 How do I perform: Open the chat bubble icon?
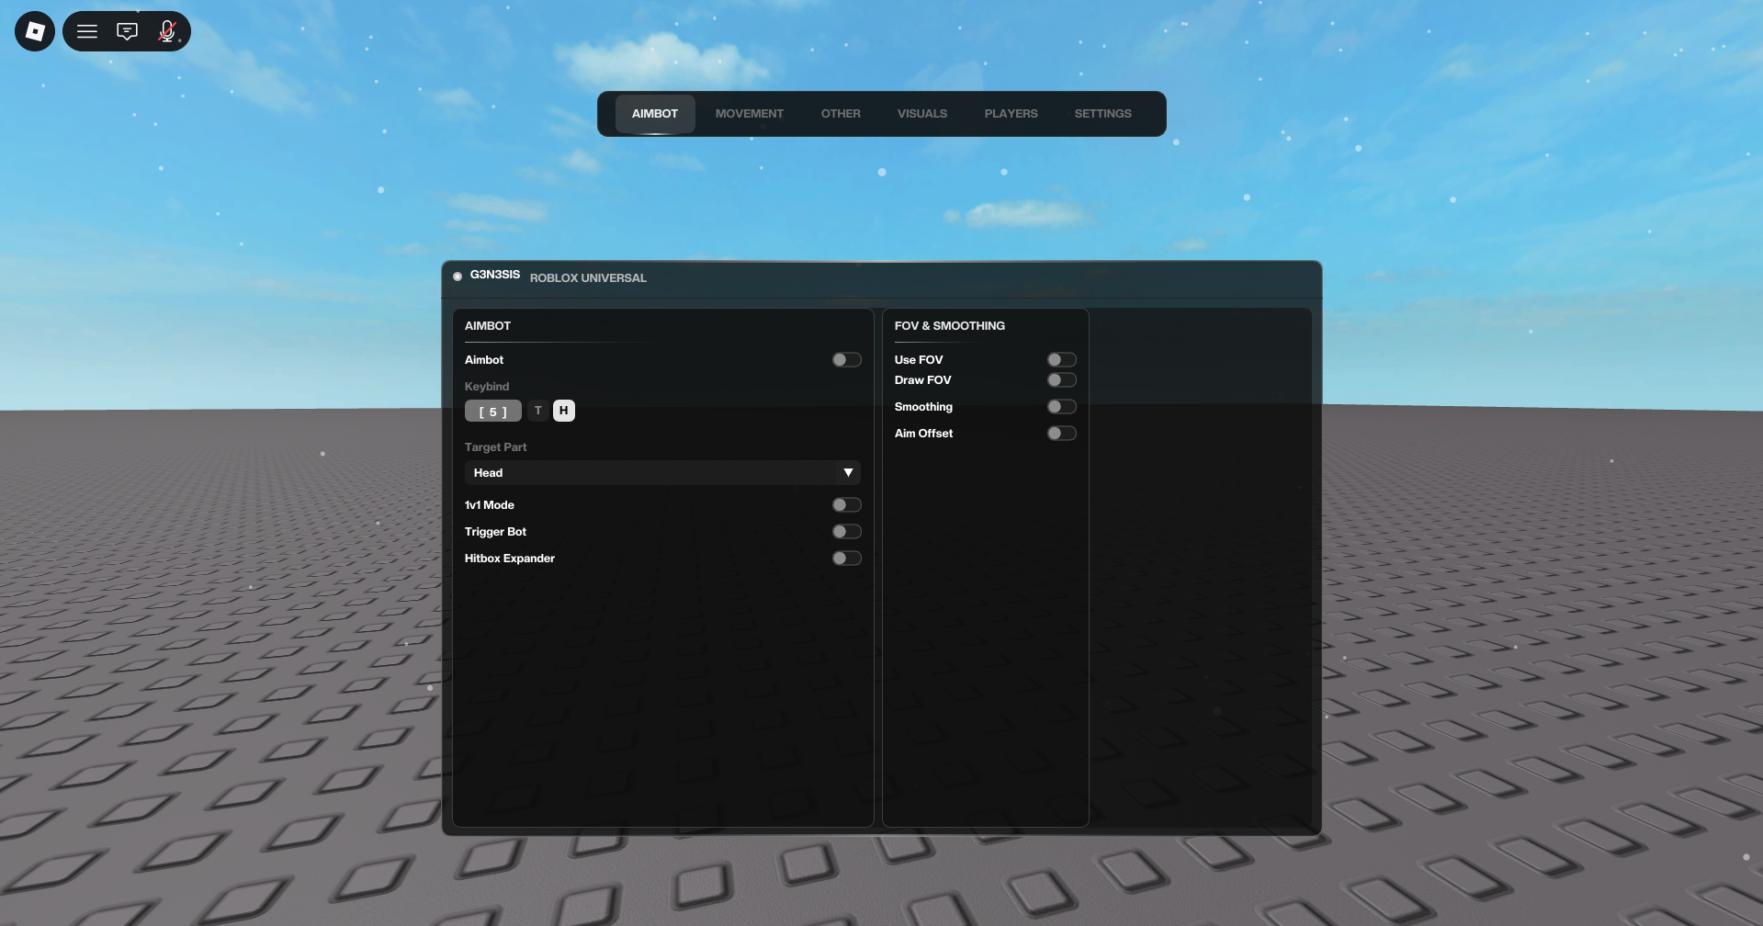[x=127, y=30]
